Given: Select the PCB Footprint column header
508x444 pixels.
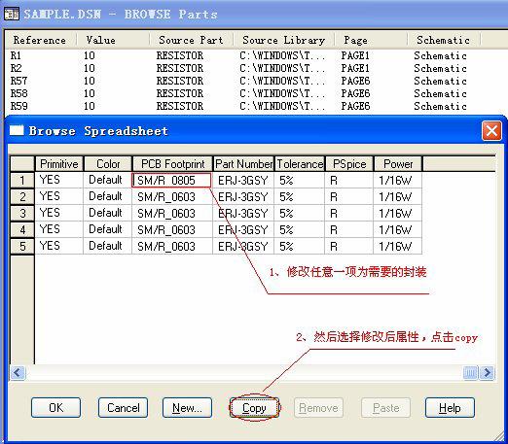Looking at the screenshot, I should (172, 164).
